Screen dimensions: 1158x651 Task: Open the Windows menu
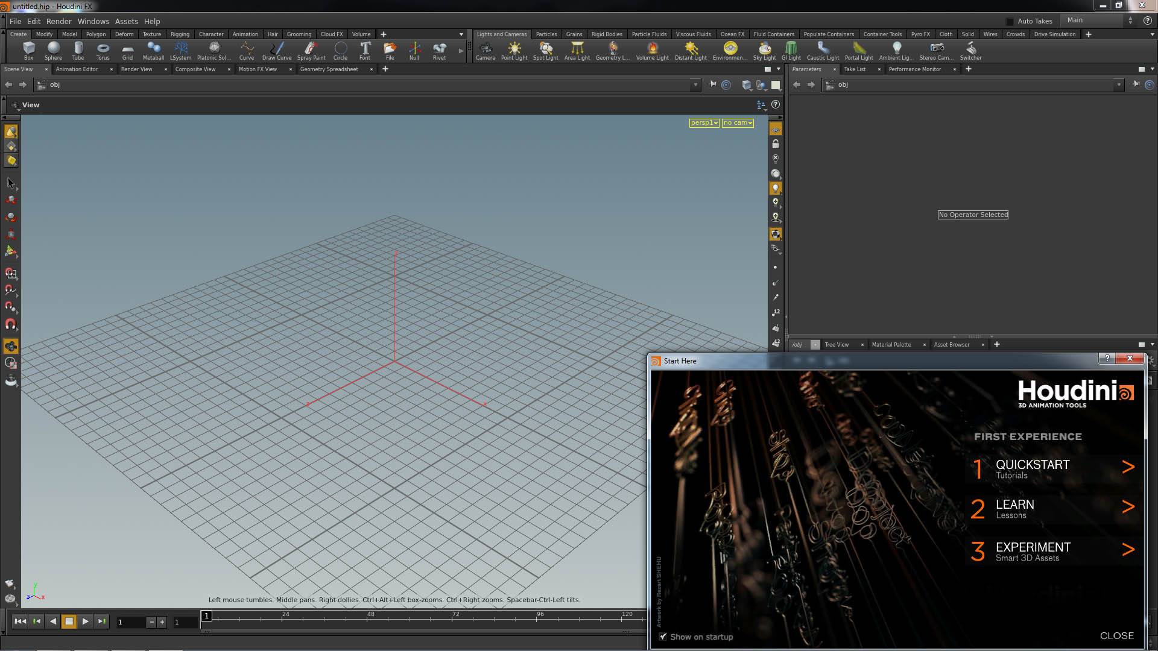93,21
